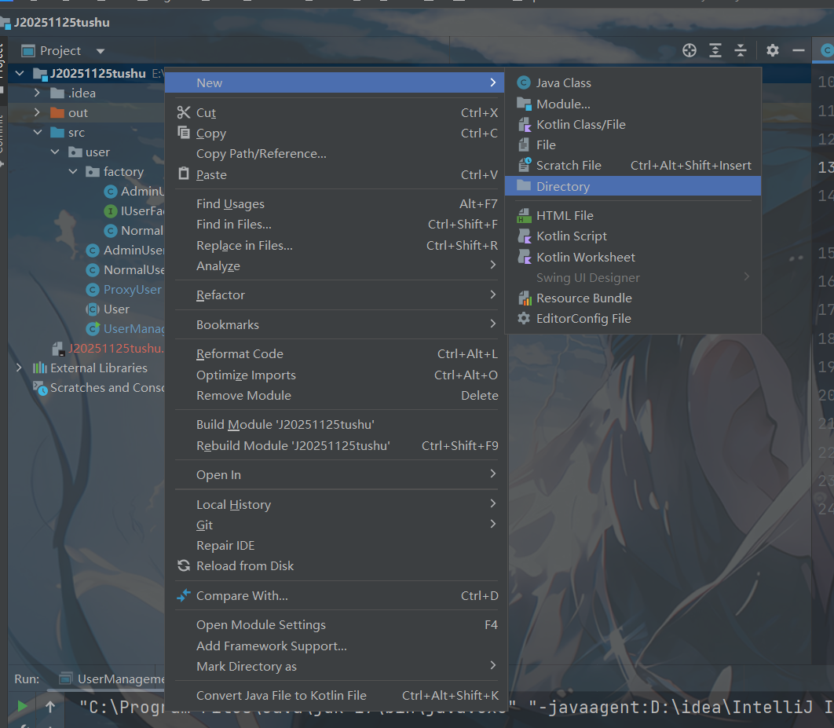Viewport: 834px width, 728px height.
Task: Click the Kotlin Class/File icon
Action: click(525, 124)
